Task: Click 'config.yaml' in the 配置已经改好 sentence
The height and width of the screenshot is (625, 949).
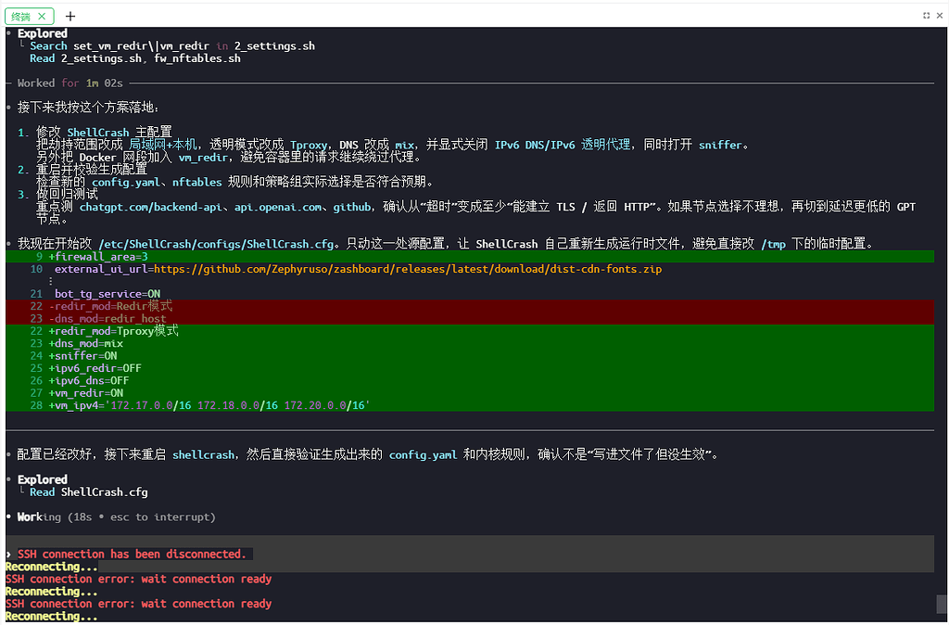Action: (423, 454)
